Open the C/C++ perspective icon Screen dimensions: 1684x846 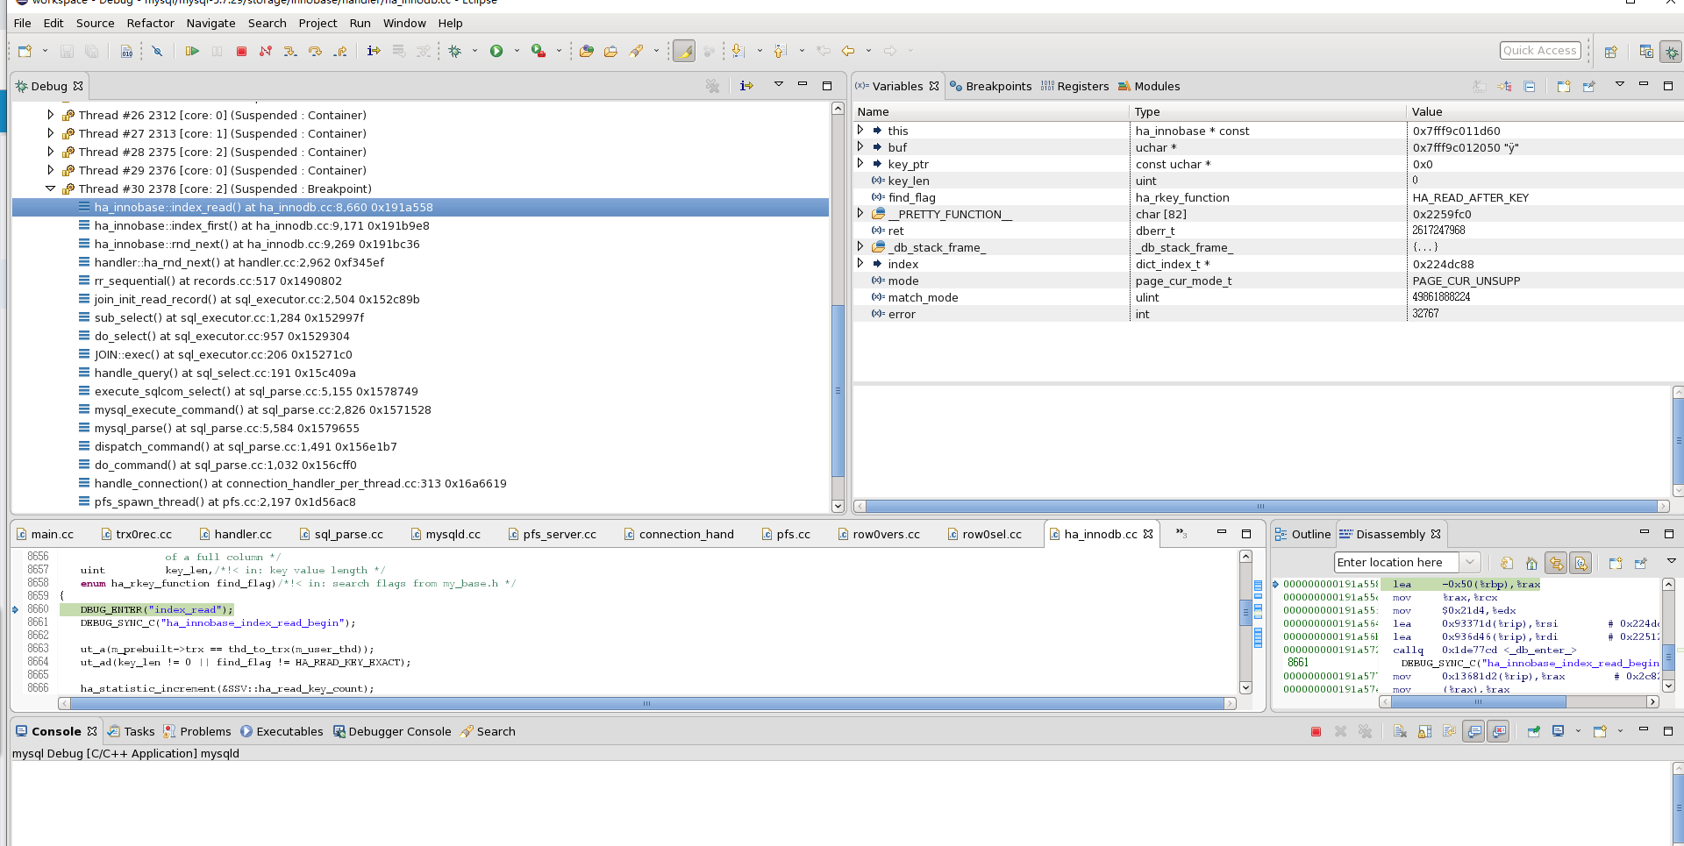[x=1646, y=52]
